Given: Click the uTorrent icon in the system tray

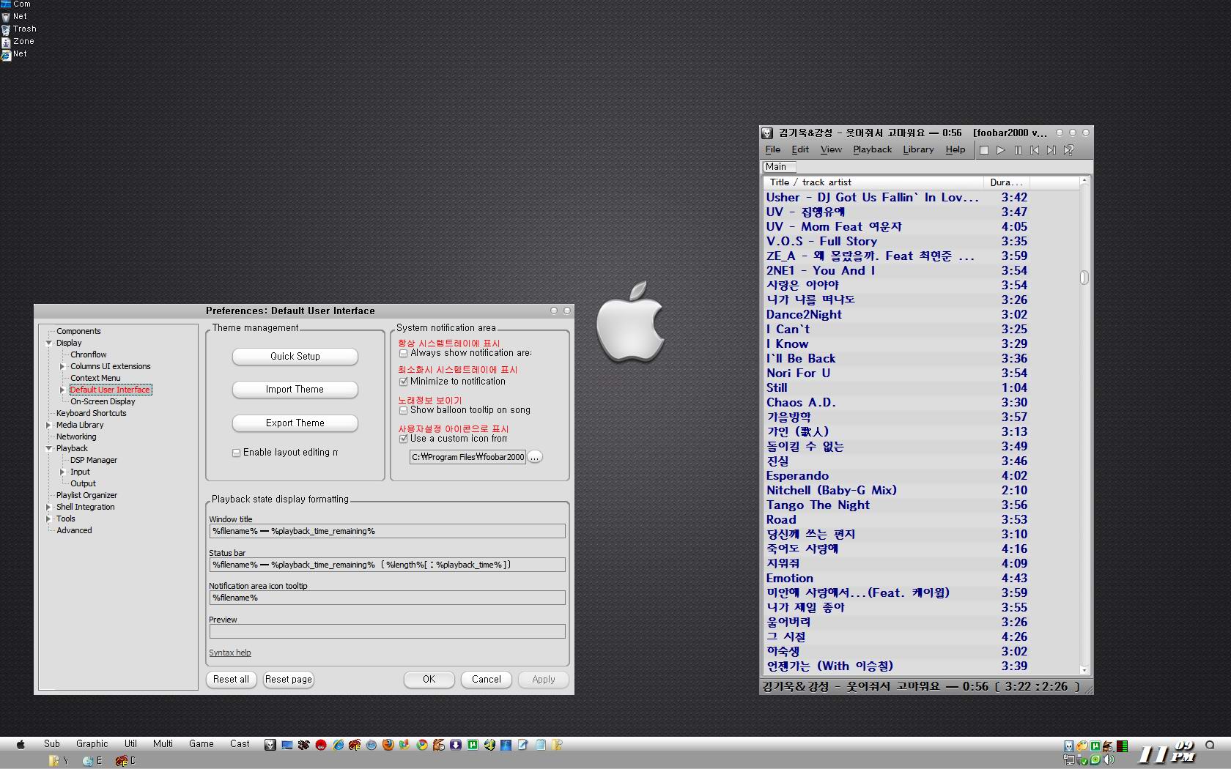Looking at the screenshot, I should pos(1095,746).
